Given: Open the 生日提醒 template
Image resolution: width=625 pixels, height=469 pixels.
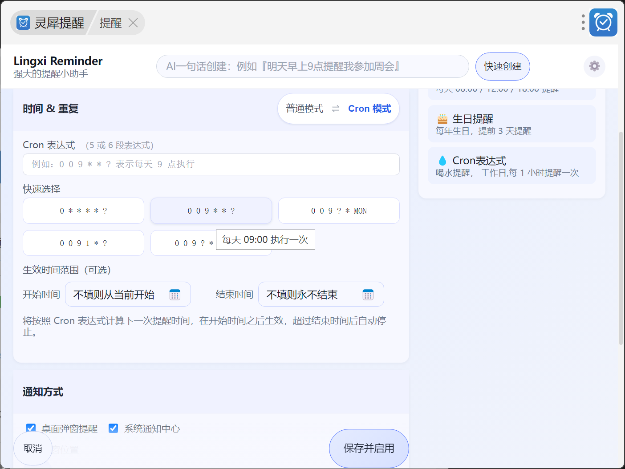Looking at the screenshot, I should pyautogui.click(x=511, y=124).
